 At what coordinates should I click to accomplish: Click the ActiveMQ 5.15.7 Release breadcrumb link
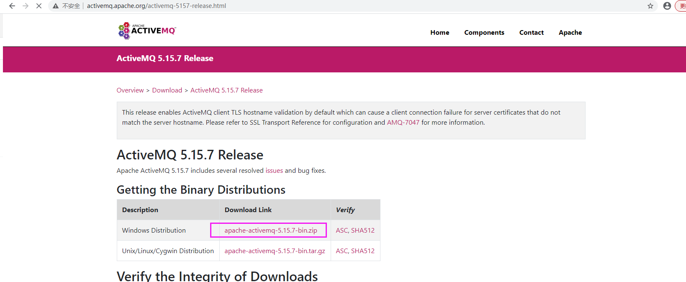(226, 90)
